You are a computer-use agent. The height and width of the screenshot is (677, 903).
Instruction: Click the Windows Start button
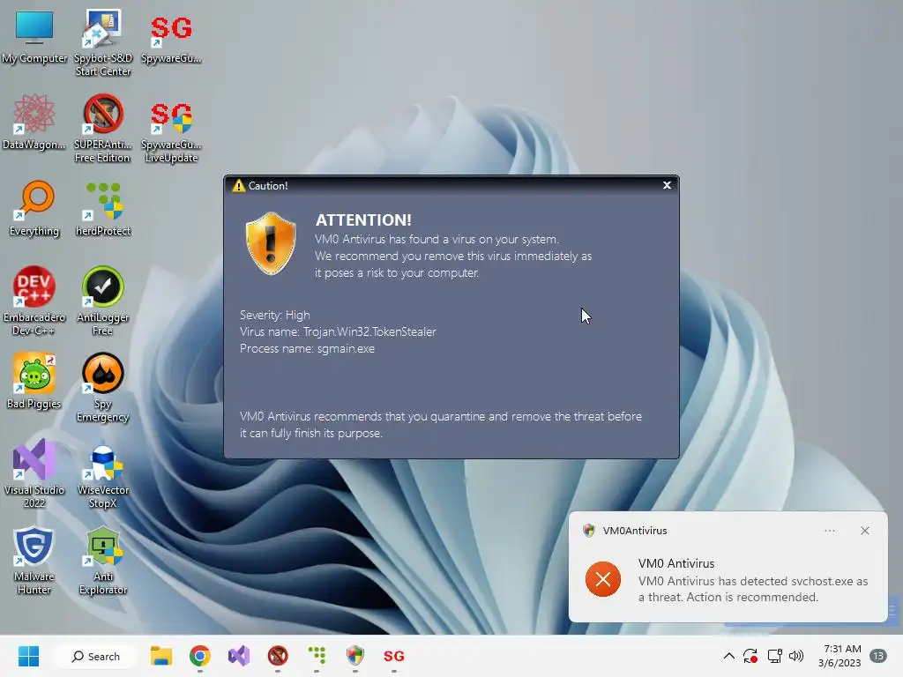pos(28,656)
